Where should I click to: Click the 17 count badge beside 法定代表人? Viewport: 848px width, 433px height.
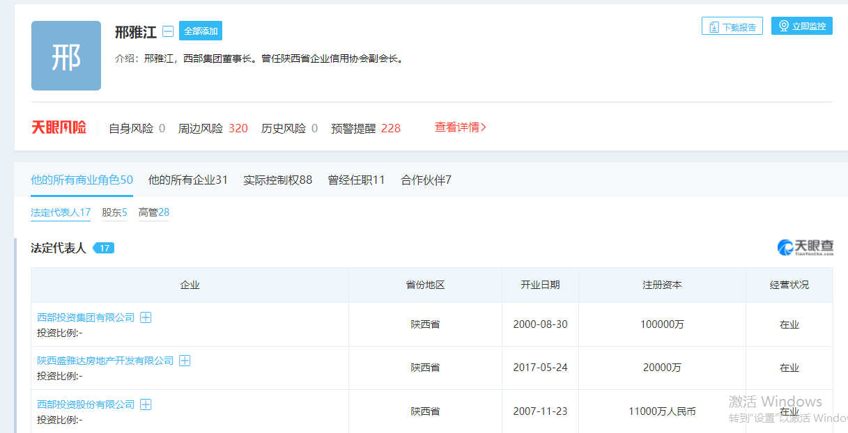click(104, 248)
